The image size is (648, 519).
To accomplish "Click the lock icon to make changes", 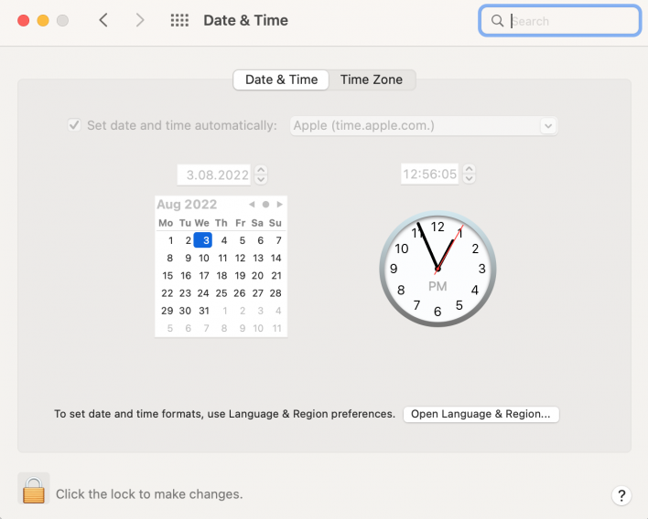I will tap(34, 490).
